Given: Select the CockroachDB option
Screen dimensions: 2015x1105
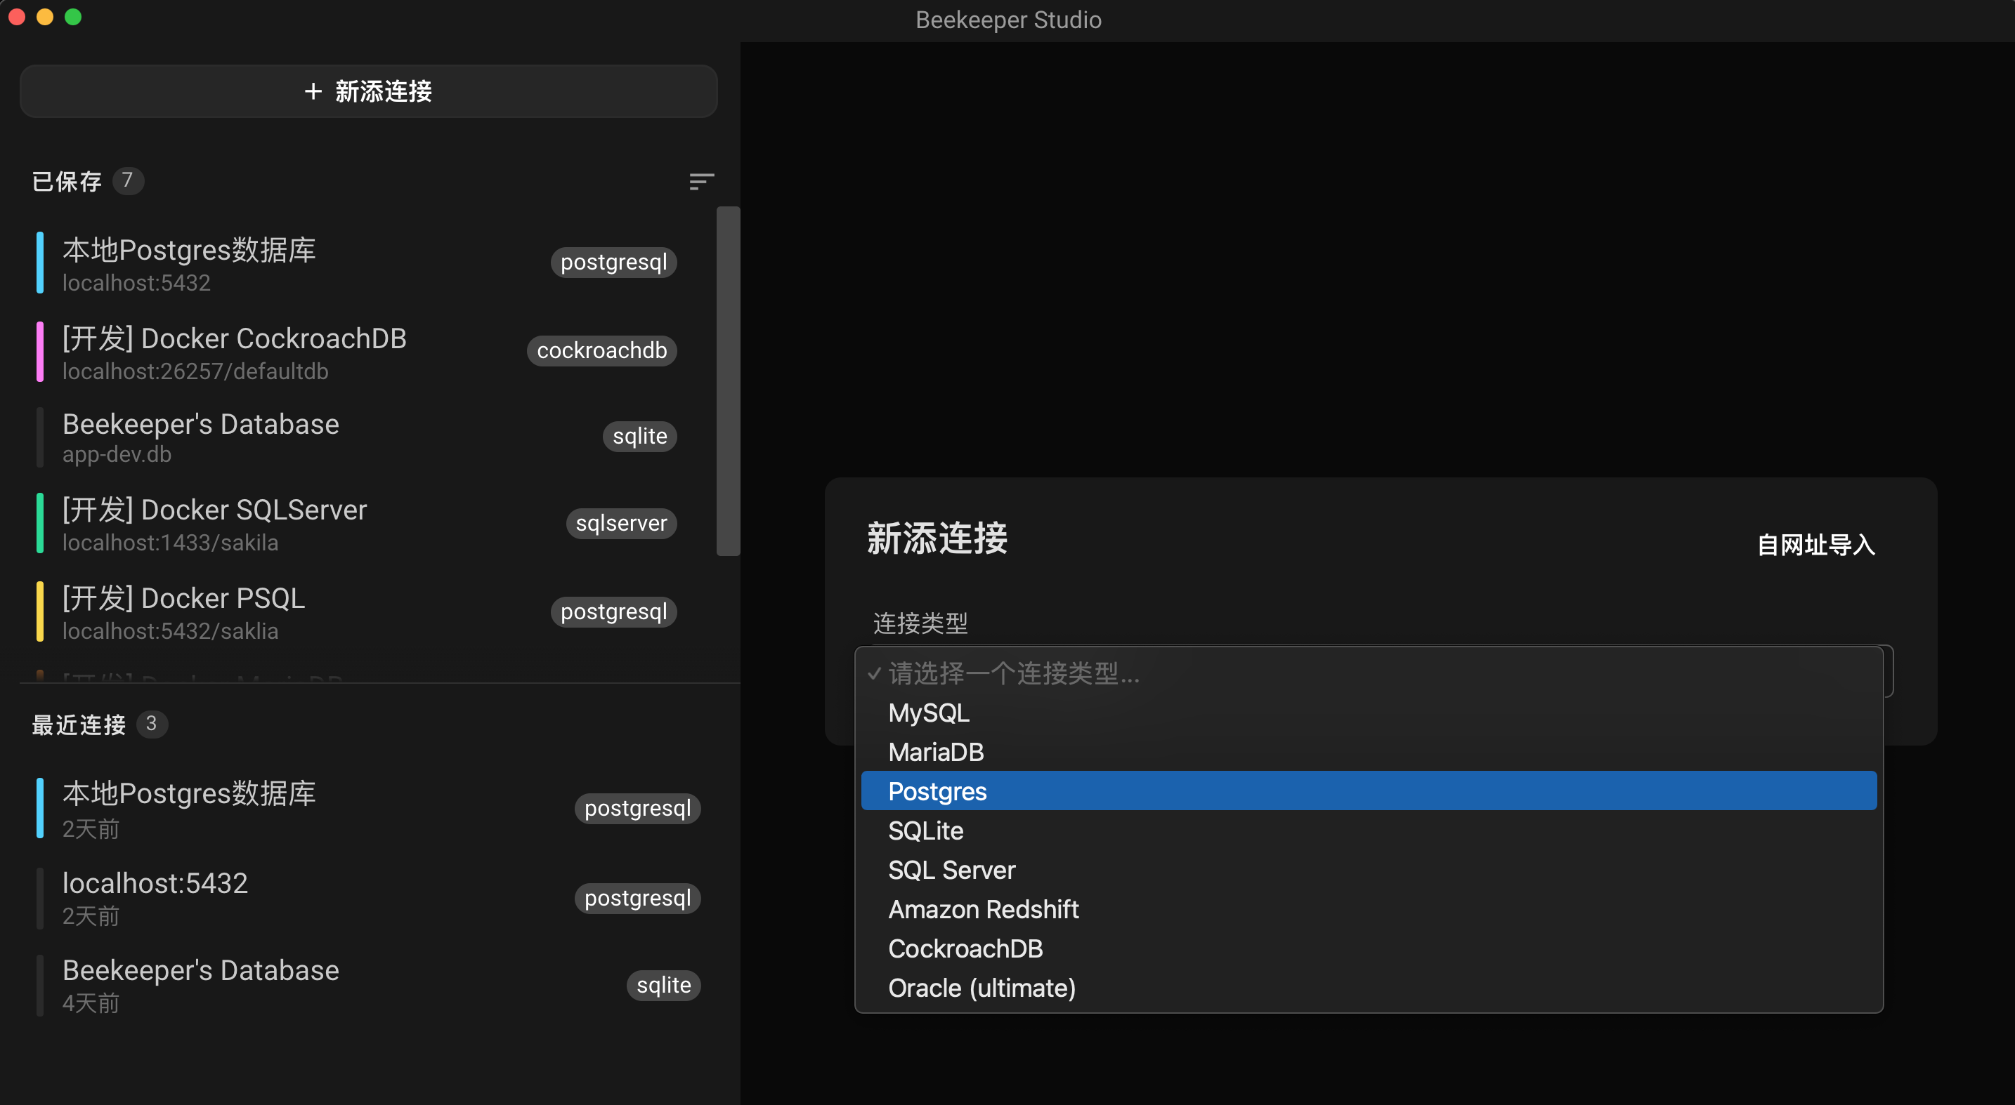Looking at the screenshot, I should click(965, 948).
